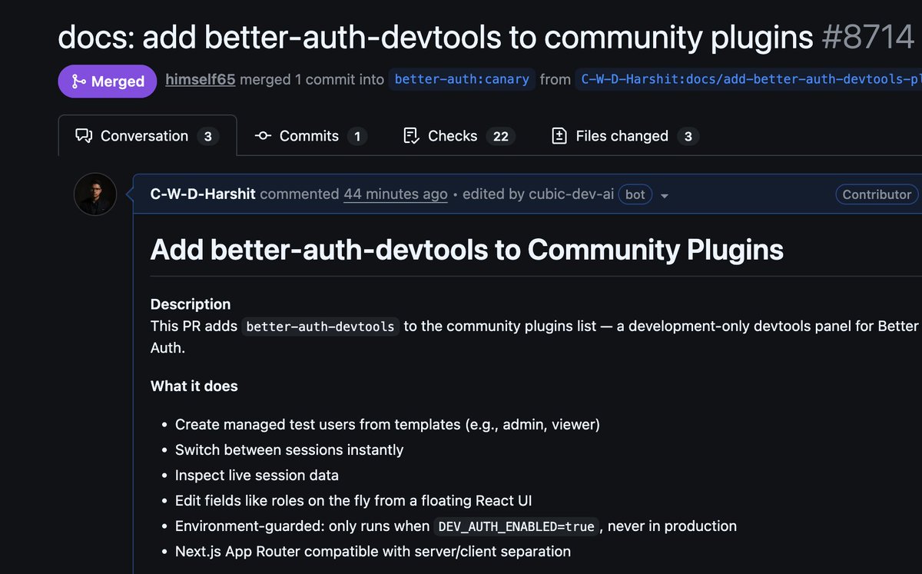
Task: Switch to the Commits tab
Action: coord(310,136)
